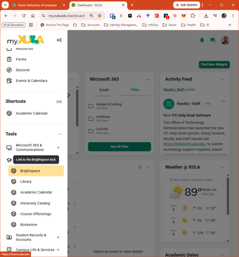Bookmark this page with the star
239x257 pixels.
[x=99, y=16]
